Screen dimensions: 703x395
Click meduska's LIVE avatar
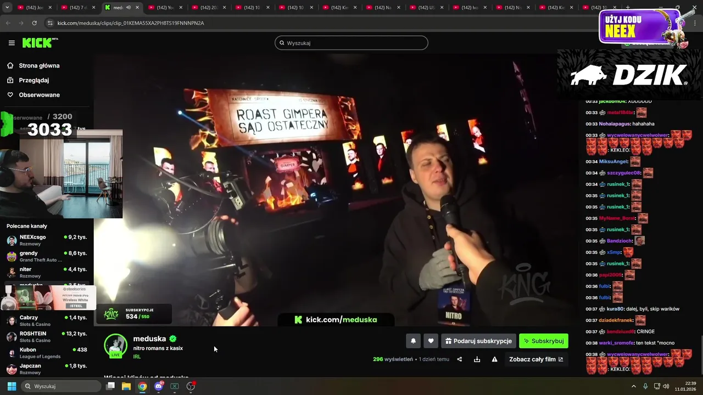point(115,346)
